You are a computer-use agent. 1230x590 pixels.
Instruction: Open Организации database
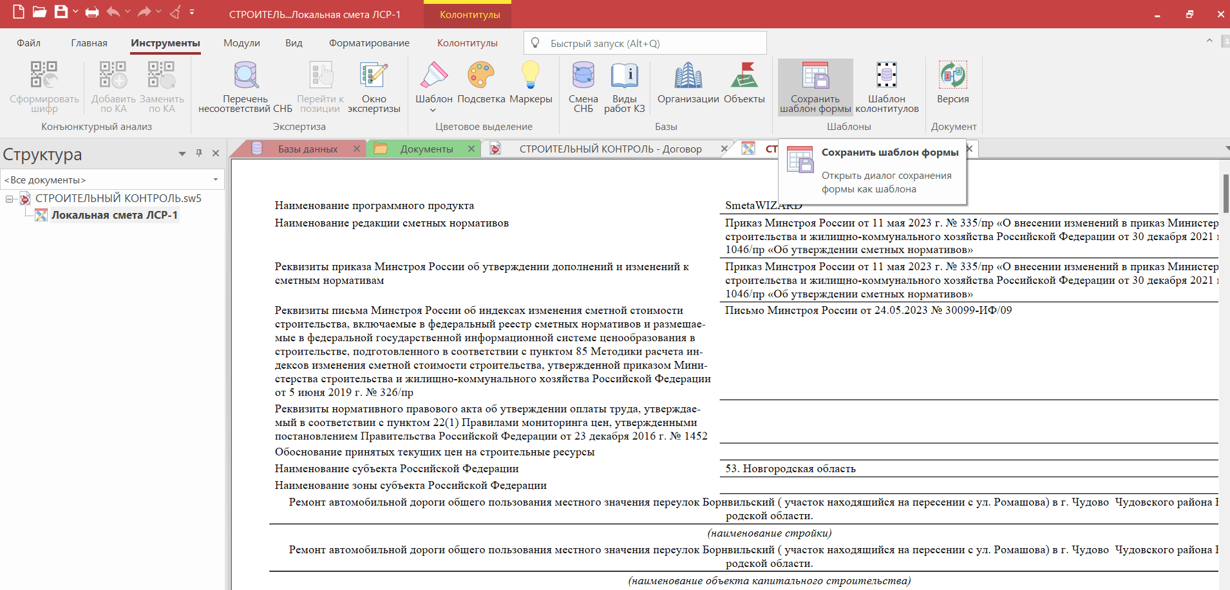coord(688,82)
